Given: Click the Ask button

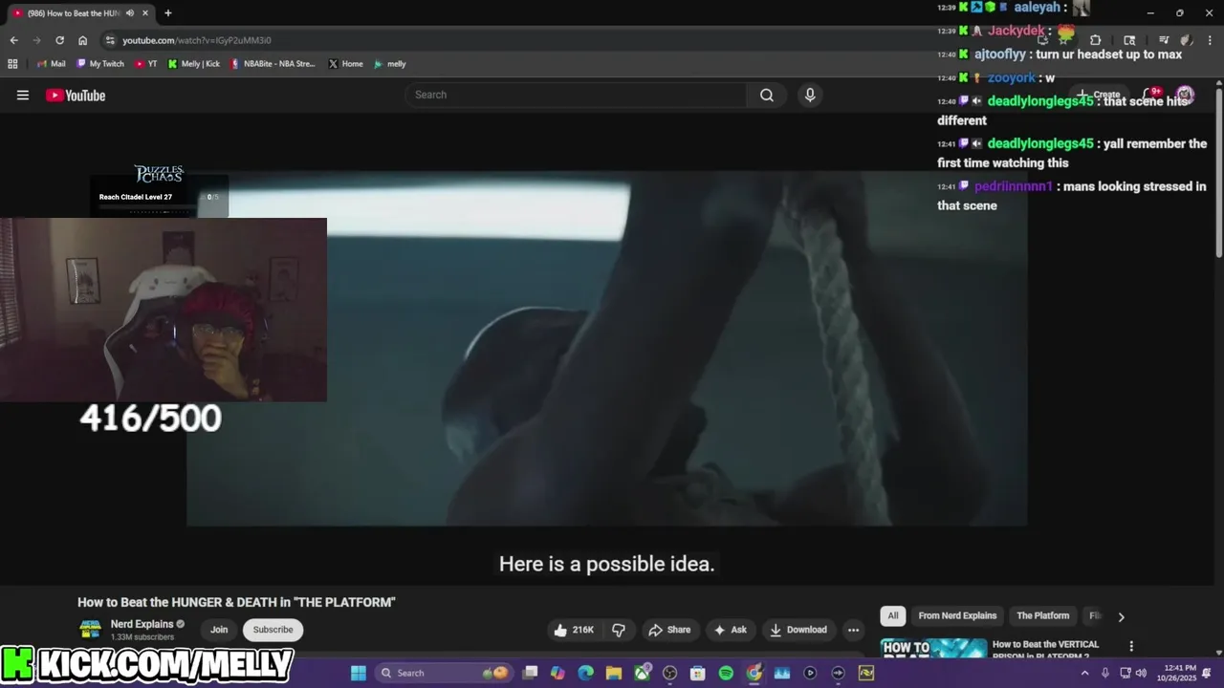Looking at the screenshot, I should point(730,630).
